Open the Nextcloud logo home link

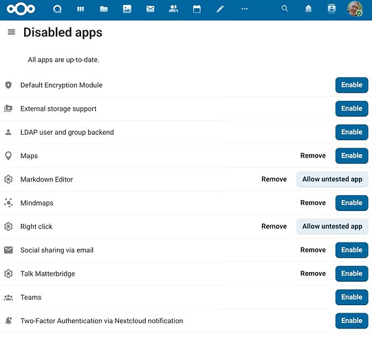[21, 9]
